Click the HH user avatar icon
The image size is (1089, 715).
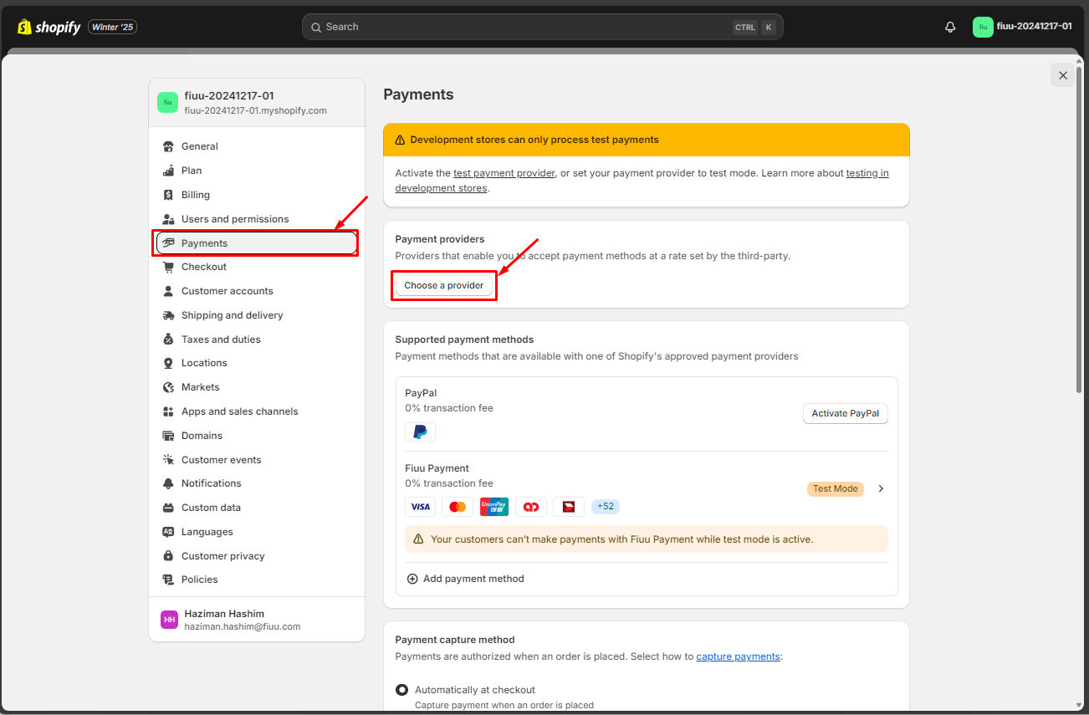point(170,620)
